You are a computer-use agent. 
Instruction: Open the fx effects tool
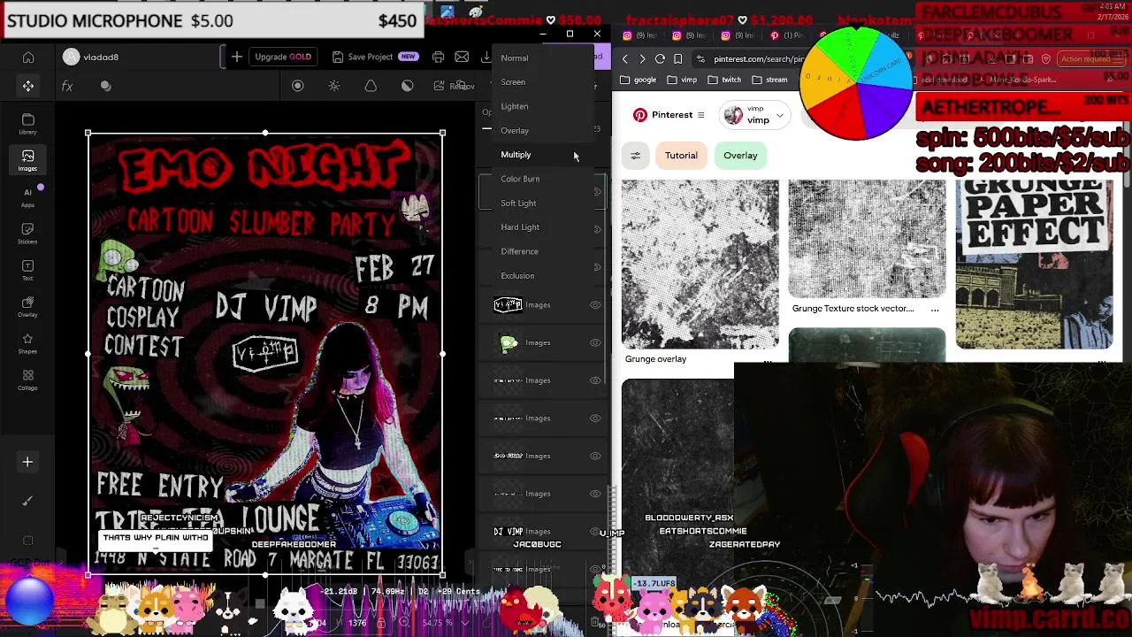click(x=67, y=86)
